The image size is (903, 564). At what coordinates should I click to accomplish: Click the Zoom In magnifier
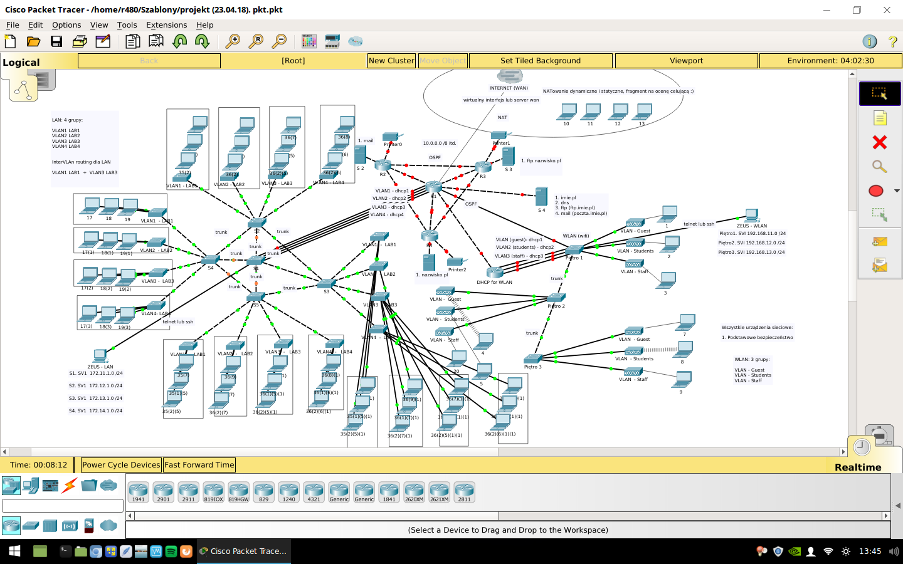pos(233,41)
